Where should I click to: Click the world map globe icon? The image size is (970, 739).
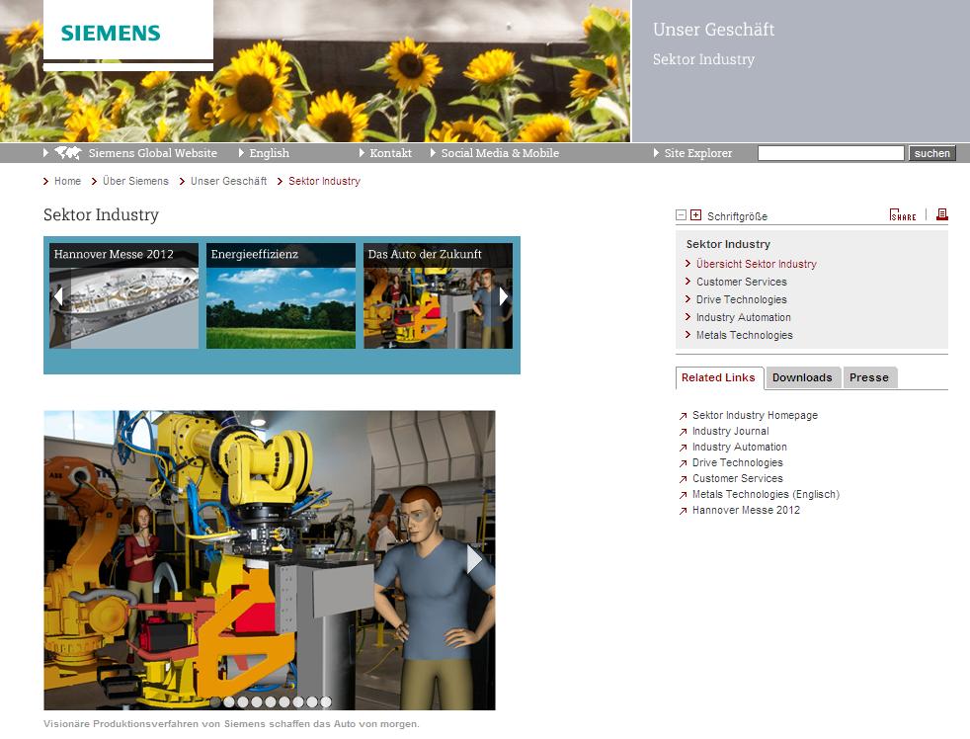pyautogui.click(x=67, y=152)
